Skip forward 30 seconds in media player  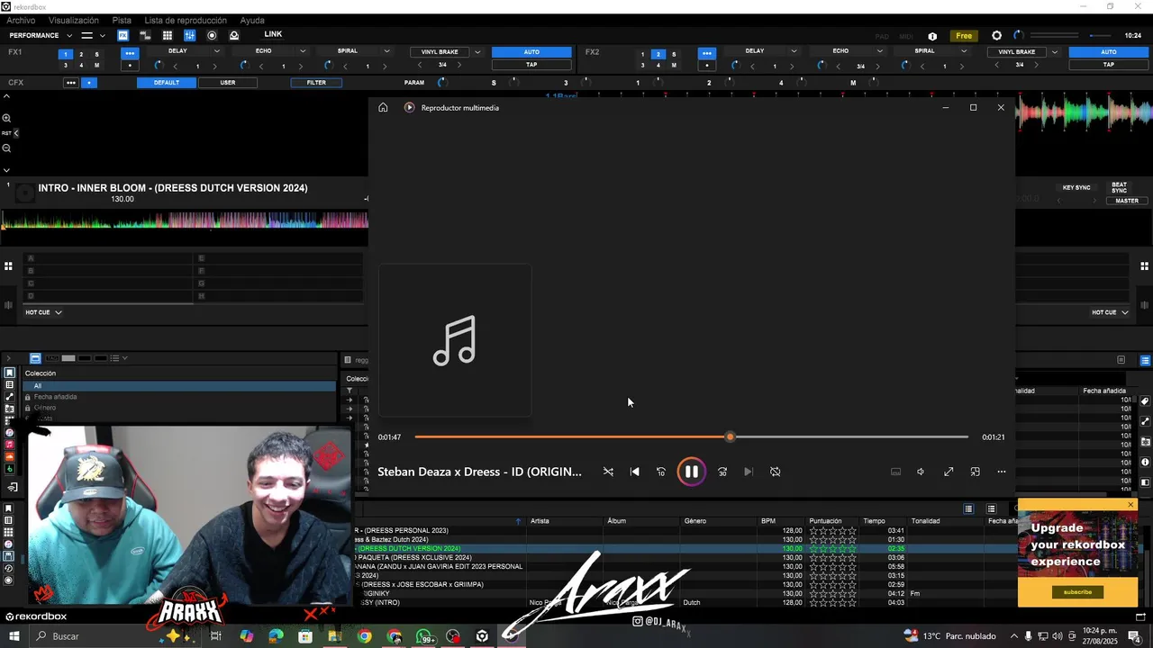coord(722,472)
